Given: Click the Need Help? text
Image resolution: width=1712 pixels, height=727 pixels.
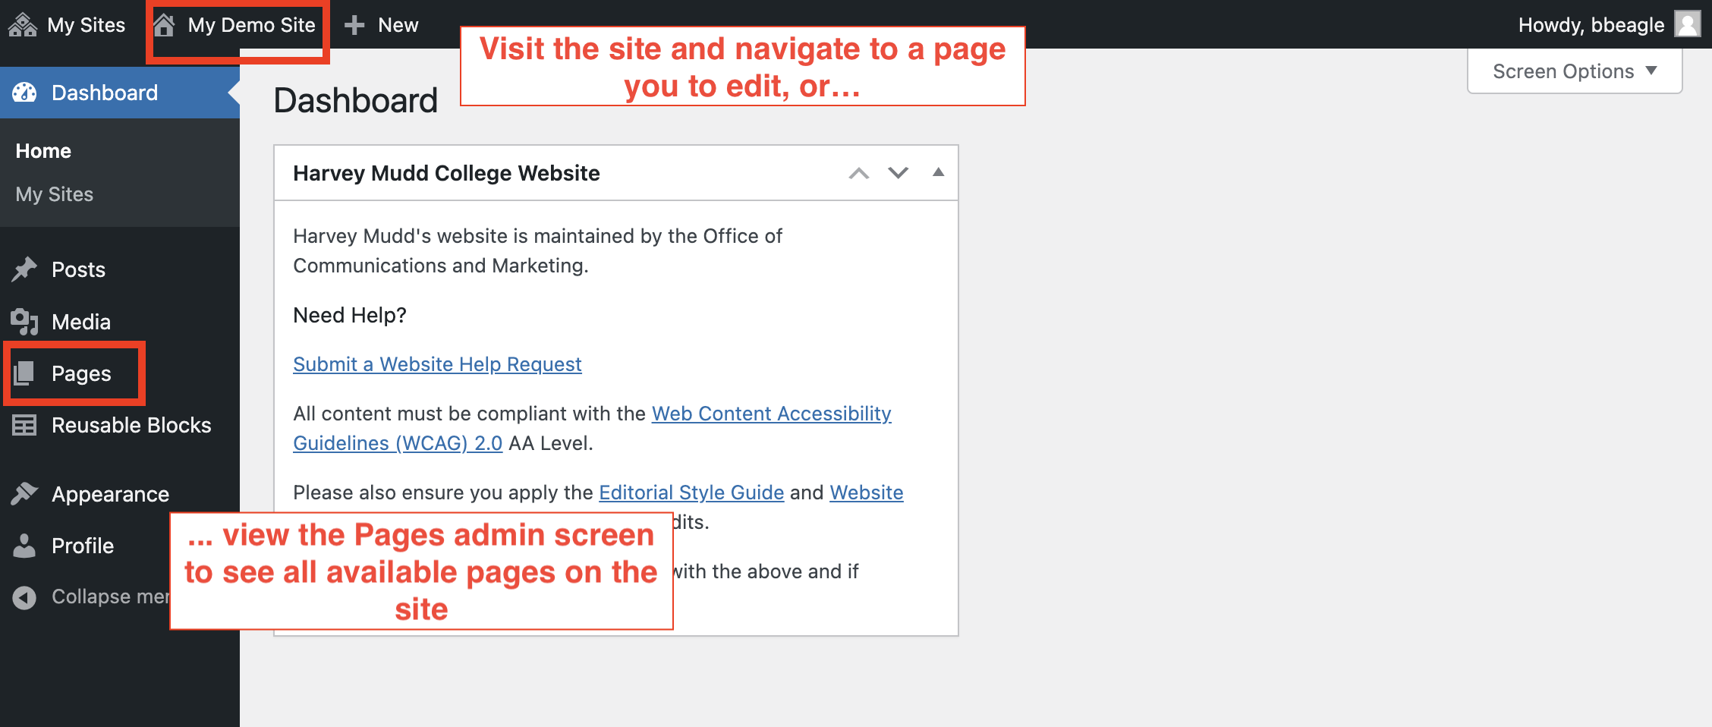Looking at the screenshot, I should coord(350,315).
